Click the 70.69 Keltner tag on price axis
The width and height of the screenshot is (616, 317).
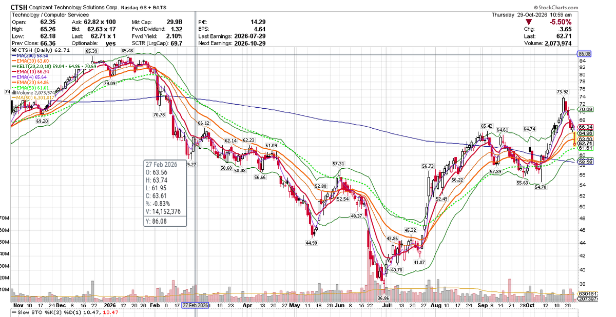[x=585, y=109]
